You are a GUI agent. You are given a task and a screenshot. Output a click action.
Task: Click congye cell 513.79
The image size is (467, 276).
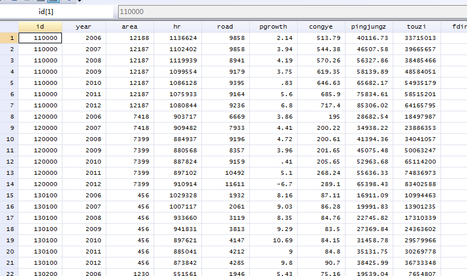coord(321,38)
